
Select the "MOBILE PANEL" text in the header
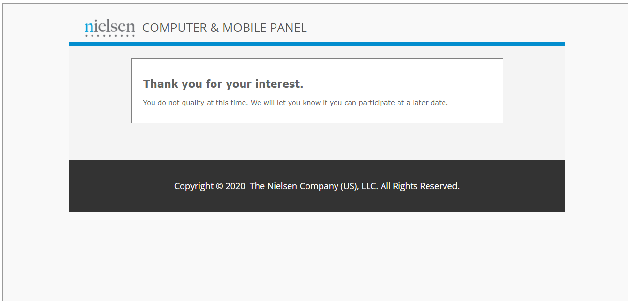point(264,28)
